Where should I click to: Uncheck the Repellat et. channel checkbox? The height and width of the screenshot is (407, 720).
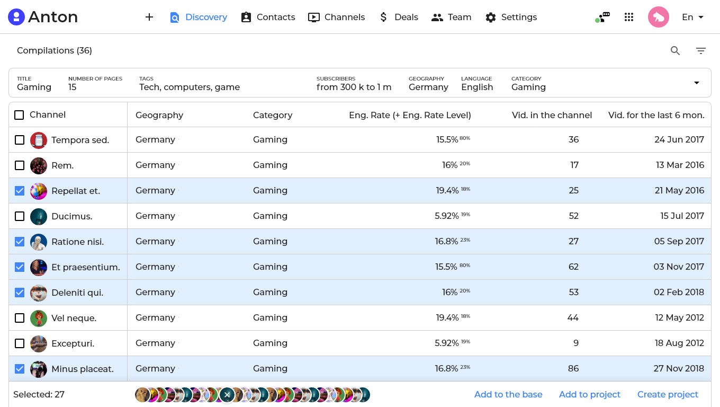click(x=20, y=191)
